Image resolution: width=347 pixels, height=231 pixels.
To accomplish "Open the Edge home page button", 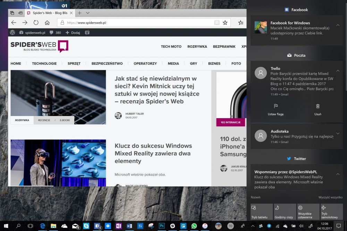I will coord(47,23).
